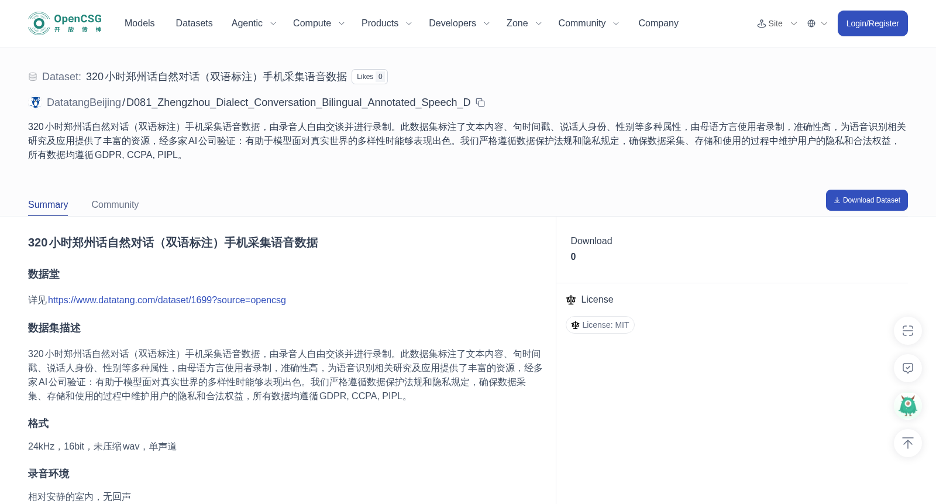Expand the Agentic menu chevron

pyautogui.click(x=273, y=23)
